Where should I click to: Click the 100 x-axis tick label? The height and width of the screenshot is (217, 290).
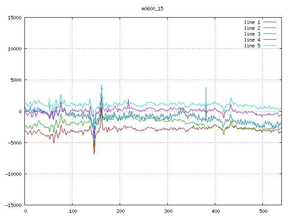pyautogui.click(x=72, y=211)
